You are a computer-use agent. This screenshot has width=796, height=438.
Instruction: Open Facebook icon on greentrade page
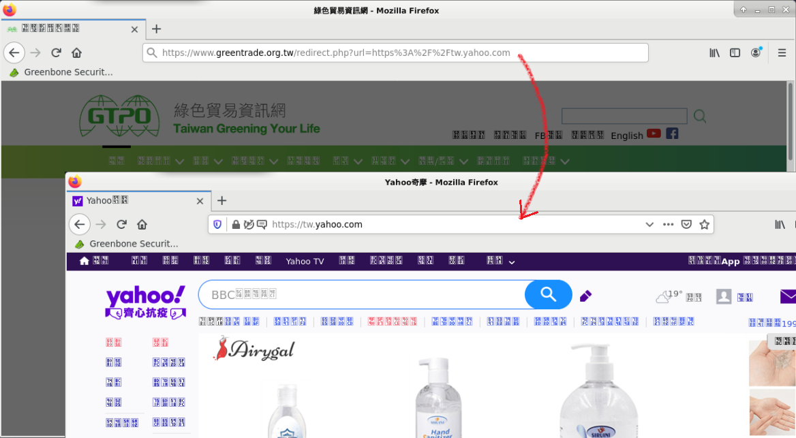click(x=672, y=134)
